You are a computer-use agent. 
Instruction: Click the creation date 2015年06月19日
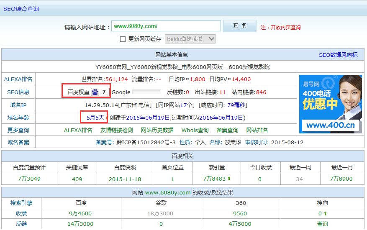click(x=148, y=118)
